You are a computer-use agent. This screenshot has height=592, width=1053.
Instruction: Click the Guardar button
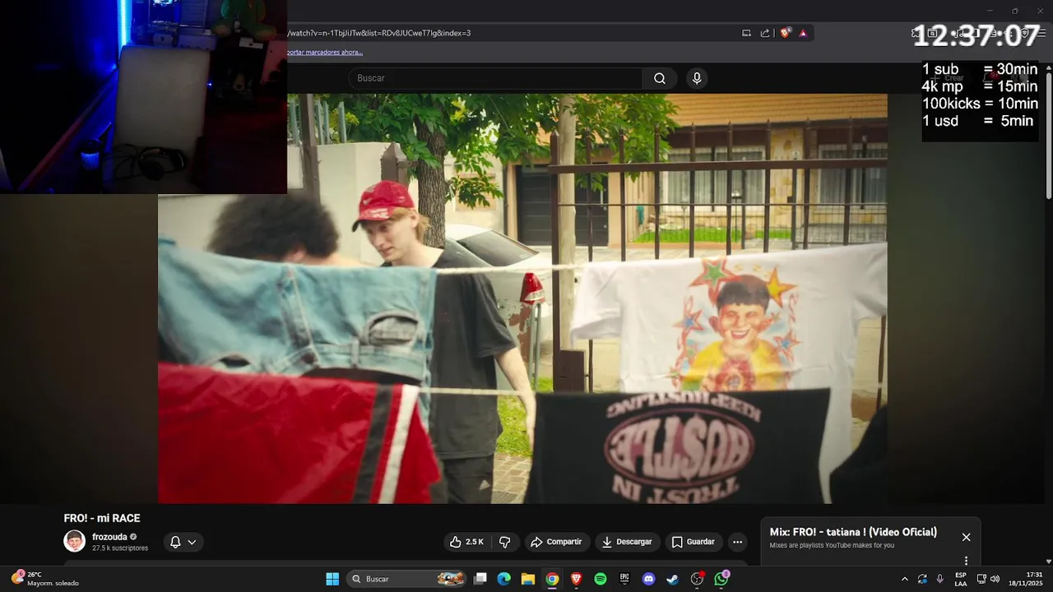click(693, 542)
